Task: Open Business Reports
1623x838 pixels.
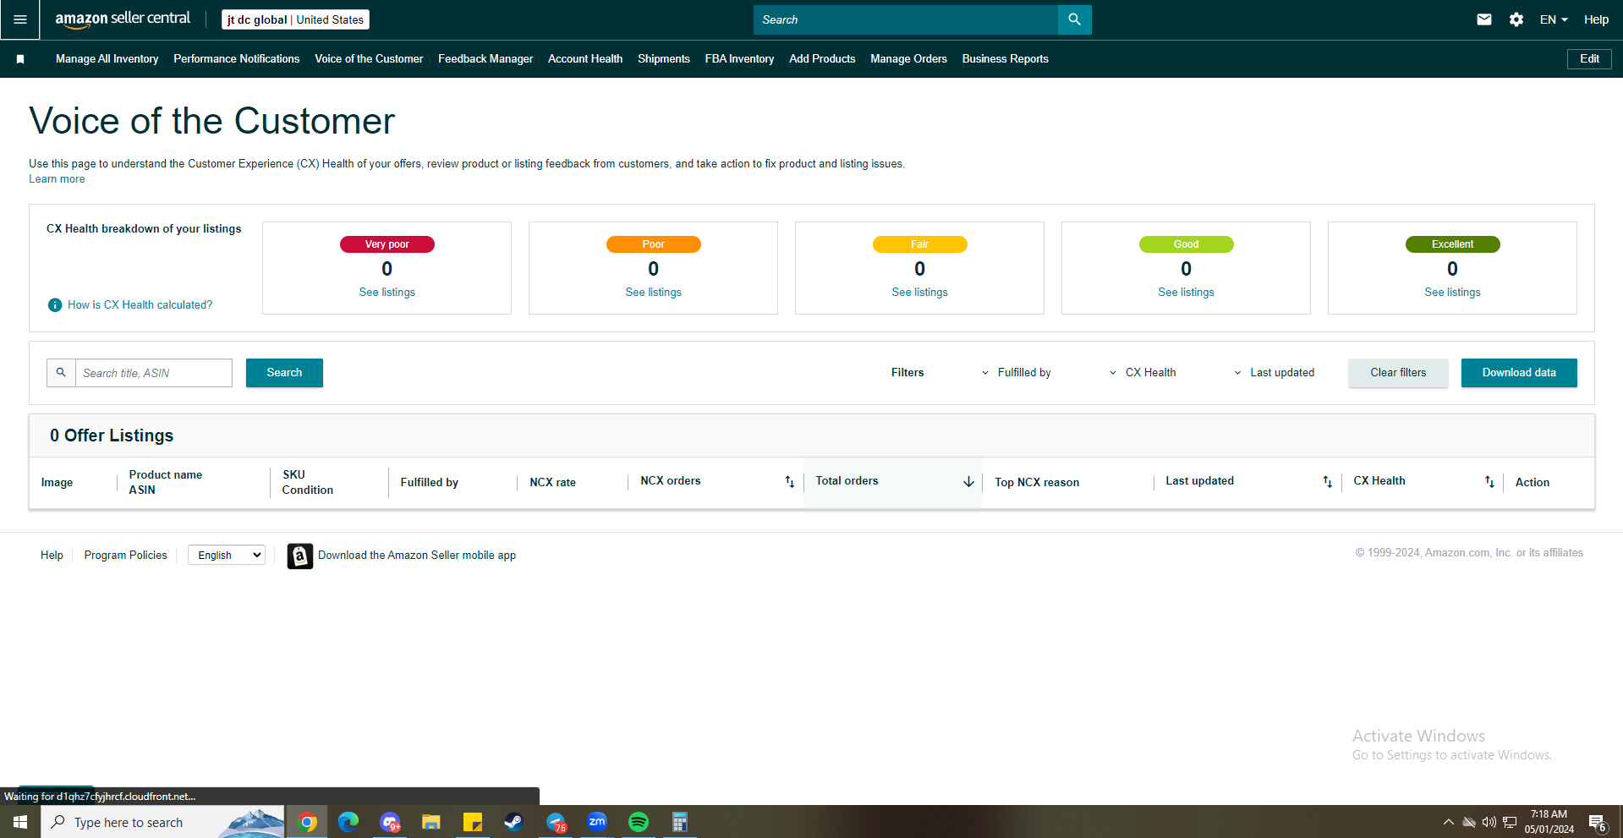Action: (x=1006, y=59)
